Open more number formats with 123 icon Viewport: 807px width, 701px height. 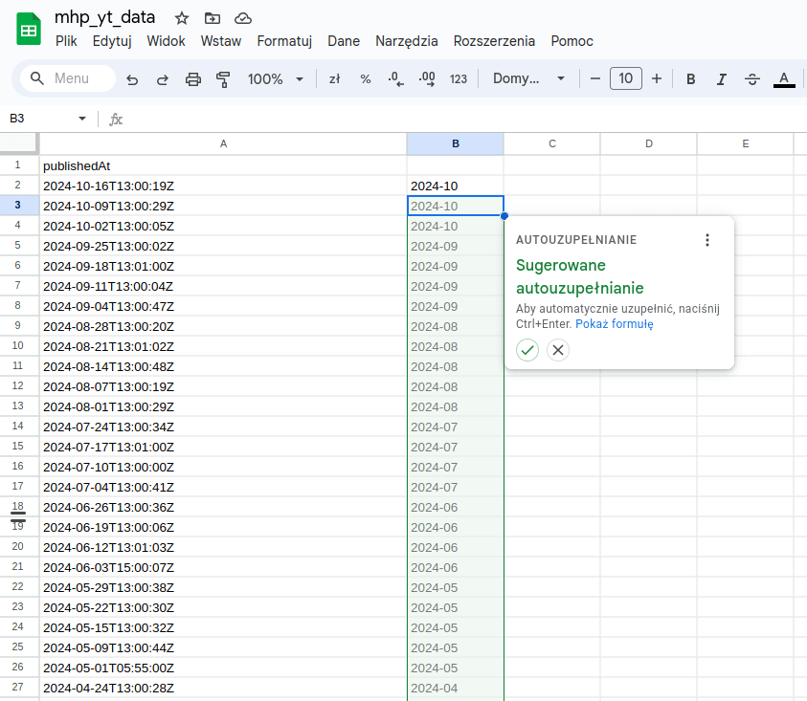pos(459,78)
